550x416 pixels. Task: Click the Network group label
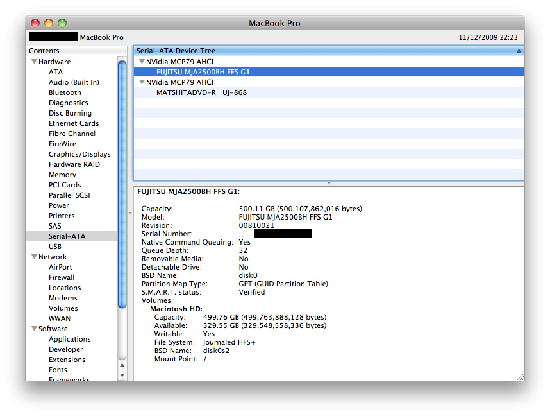tap(53, 257)
